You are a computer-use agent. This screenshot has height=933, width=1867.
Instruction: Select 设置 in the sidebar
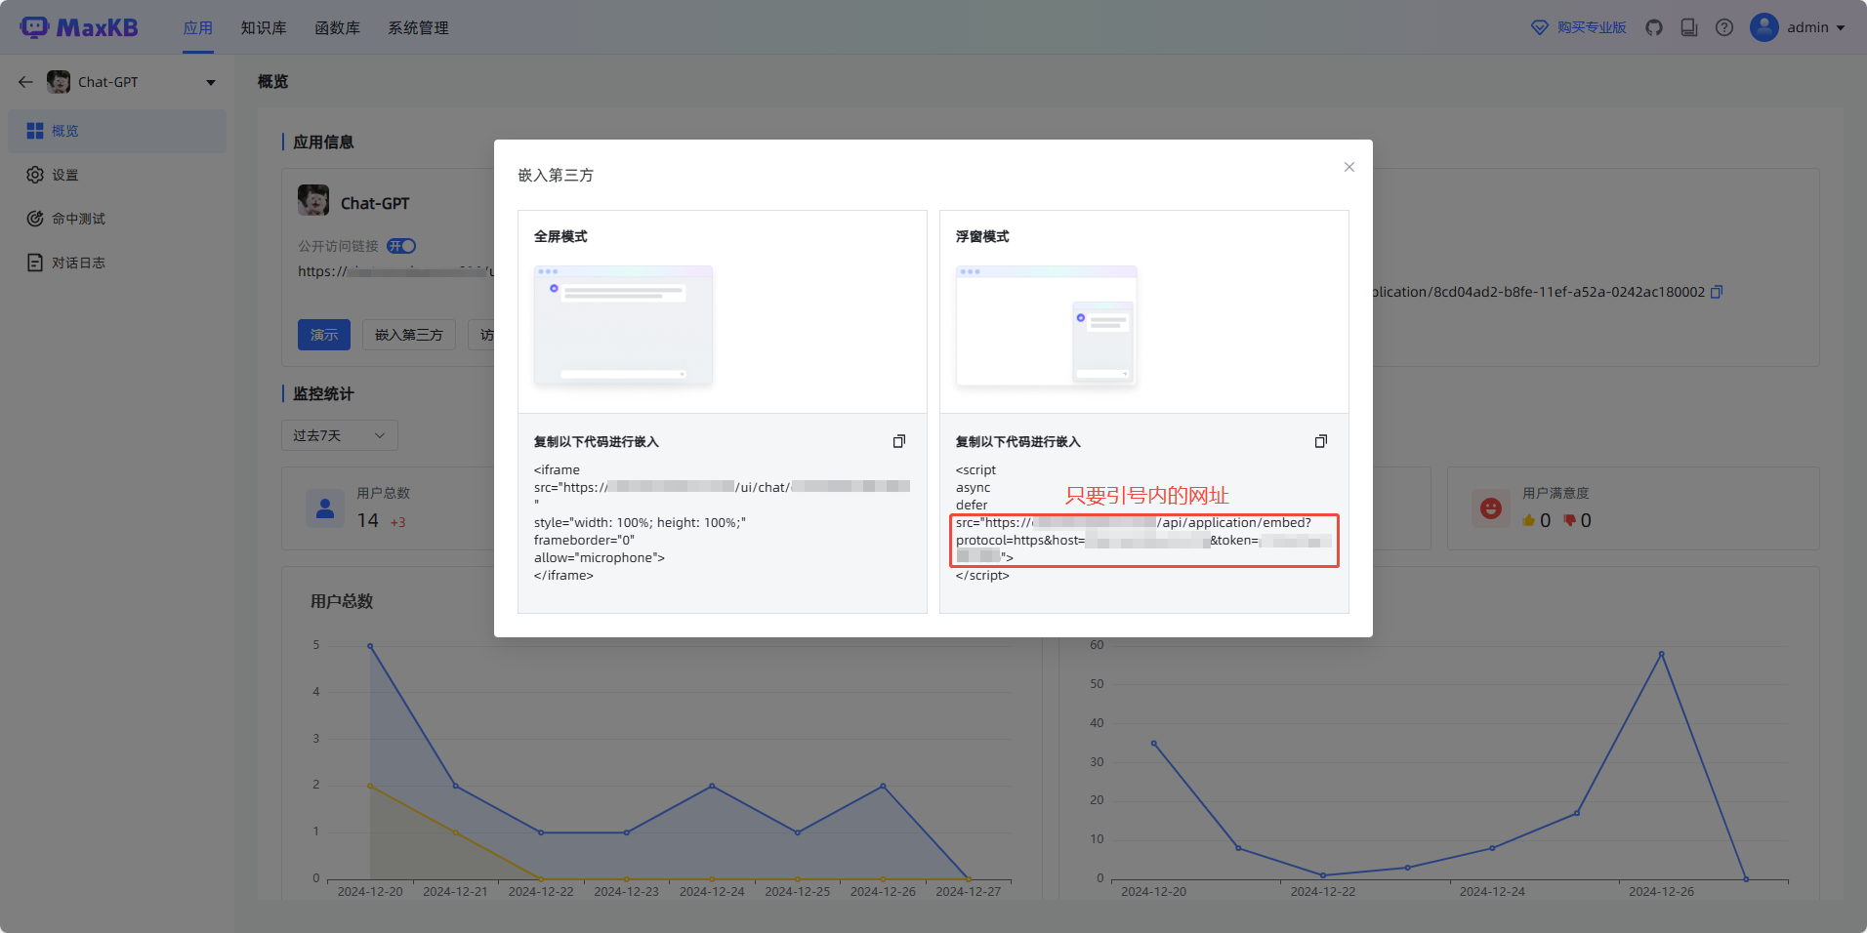point(117,175)
